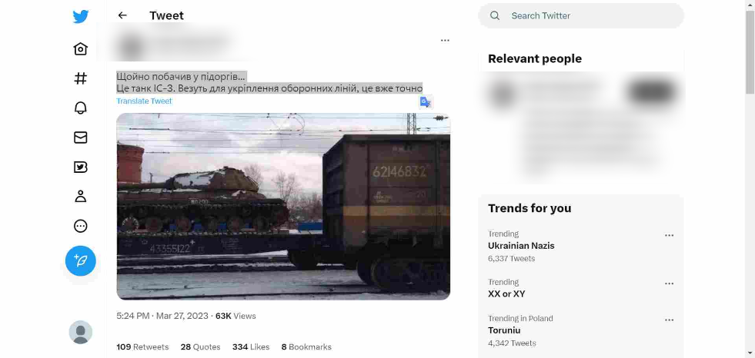755x358 pixels.
Task: Go to the Home feed icon
Action: tap(80, 49)
